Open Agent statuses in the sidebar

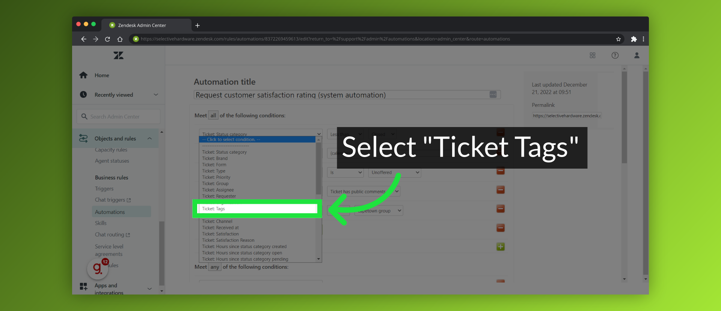coord(112,161)
